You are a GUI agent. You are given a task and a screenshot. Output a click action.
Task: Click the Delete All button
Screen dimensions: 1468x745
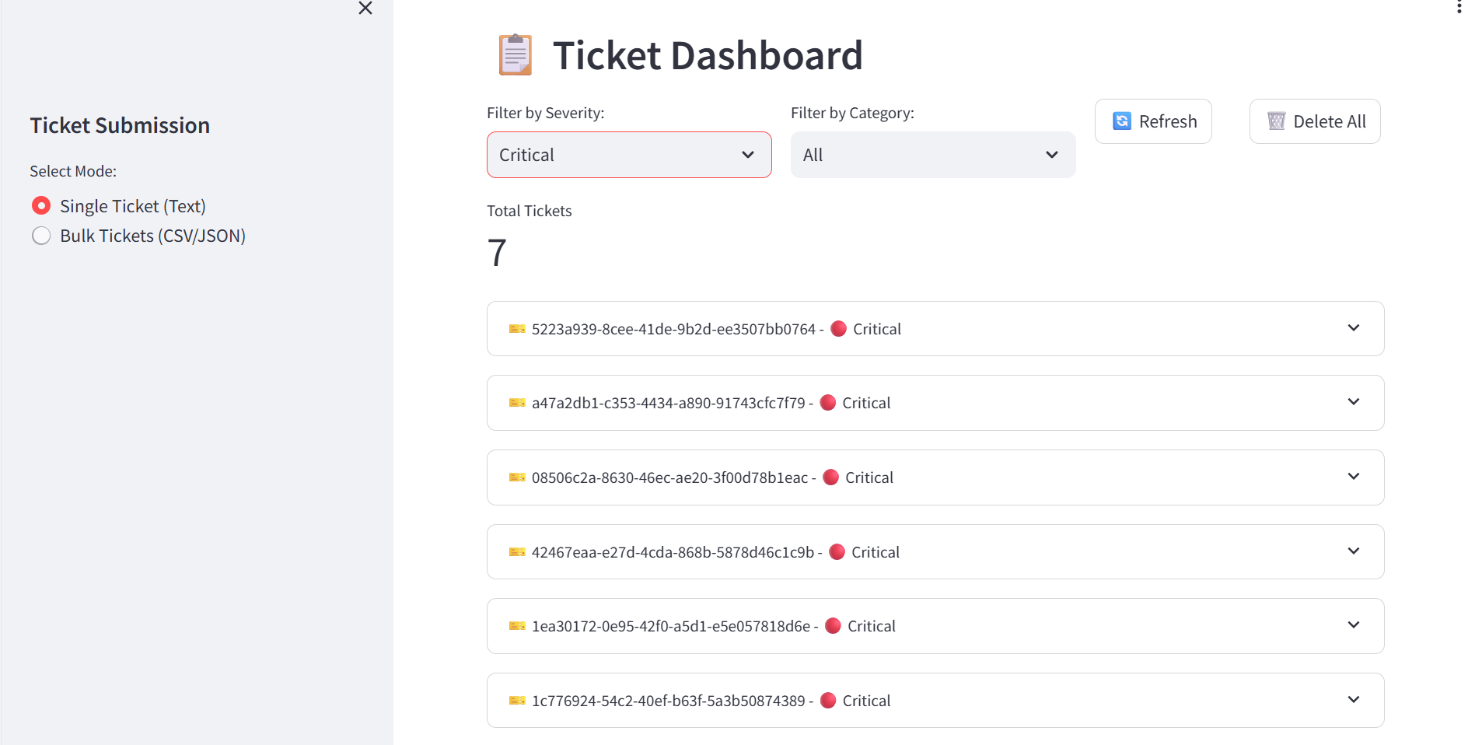point(1314,121)
